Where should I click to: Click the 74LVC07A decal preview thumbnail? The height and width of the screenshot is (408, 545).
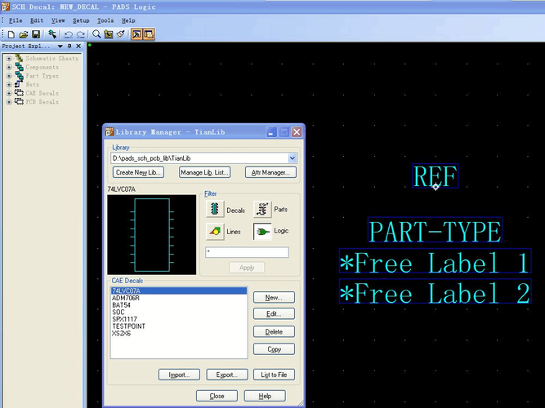coord(151,235)
